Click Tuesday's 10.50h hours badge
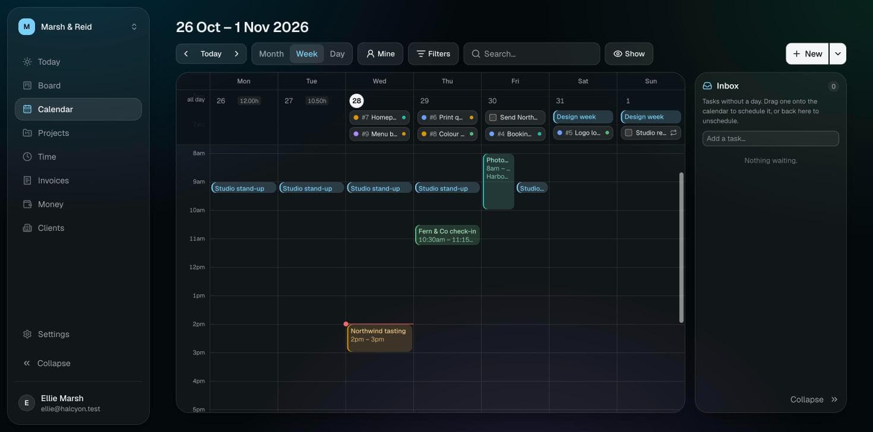 (x=317, y=101)
